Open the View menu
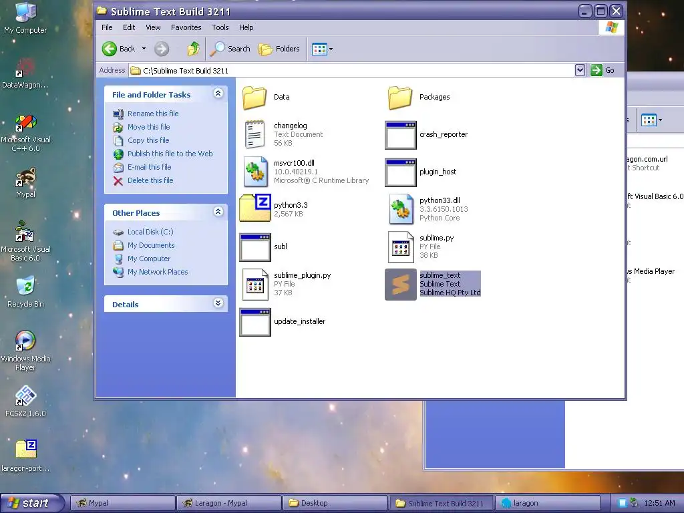Image resolution: width=684 pixels, height=513 pixels. [x=153, y=27]
